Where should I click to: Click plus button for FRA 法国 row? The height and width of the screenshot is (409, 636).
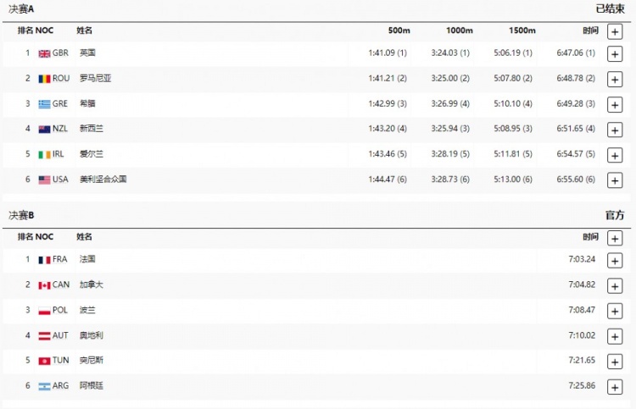coord(615,260)
